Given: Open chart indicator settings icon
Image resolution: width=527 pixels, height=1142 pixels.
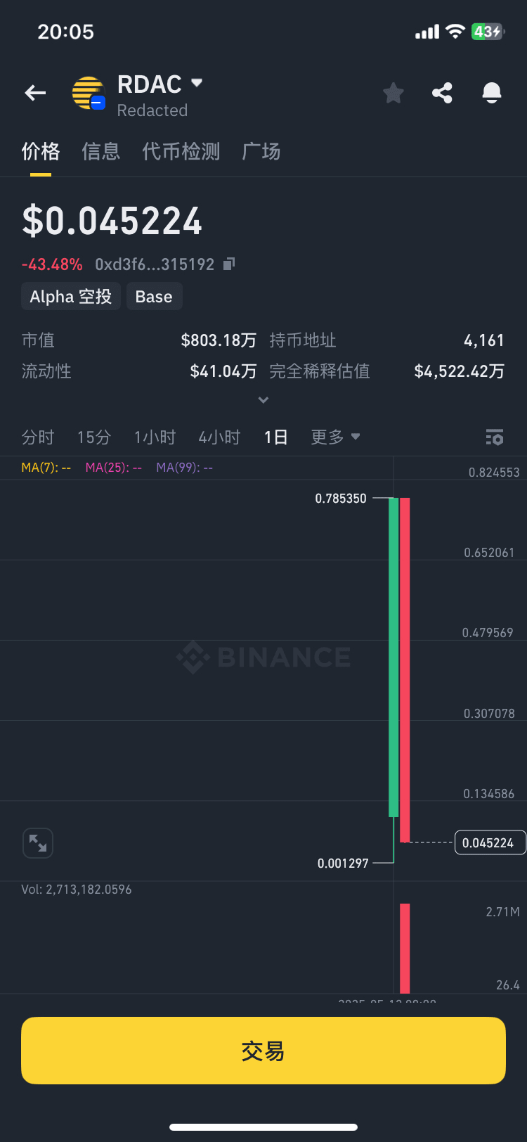Looking at the screenshot, I should (x=495, y=437).
